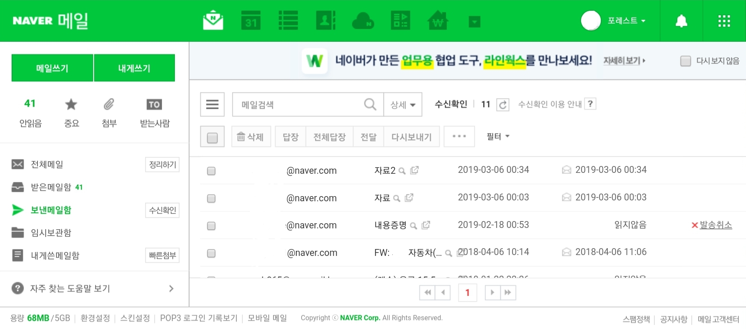
Task: Click the 다시보내기 button
Action: (412, 137)
